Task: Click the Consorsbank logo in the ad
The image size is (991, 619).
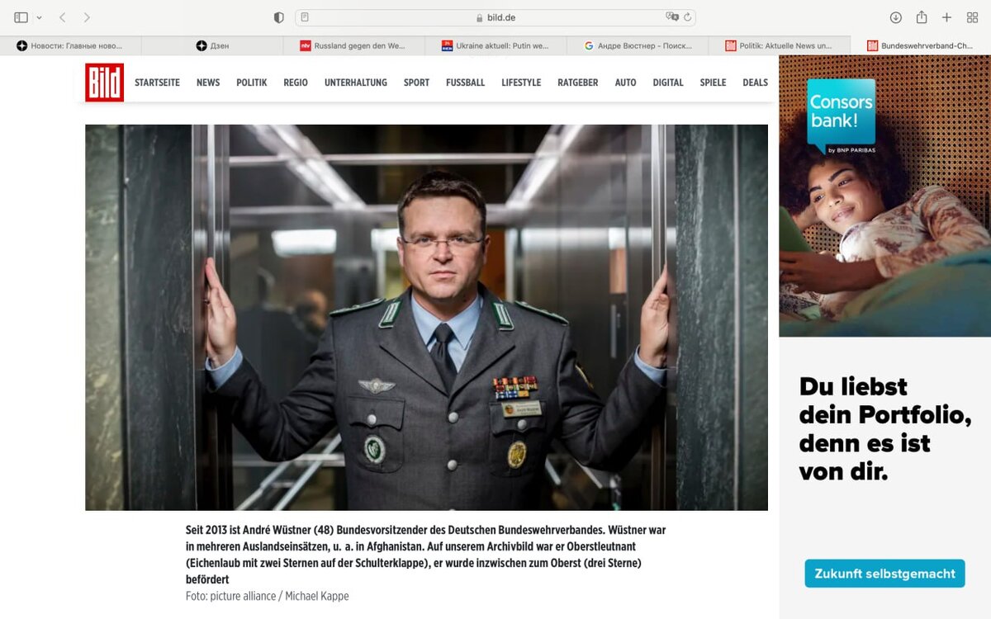Action: click(x=841, y=117)
